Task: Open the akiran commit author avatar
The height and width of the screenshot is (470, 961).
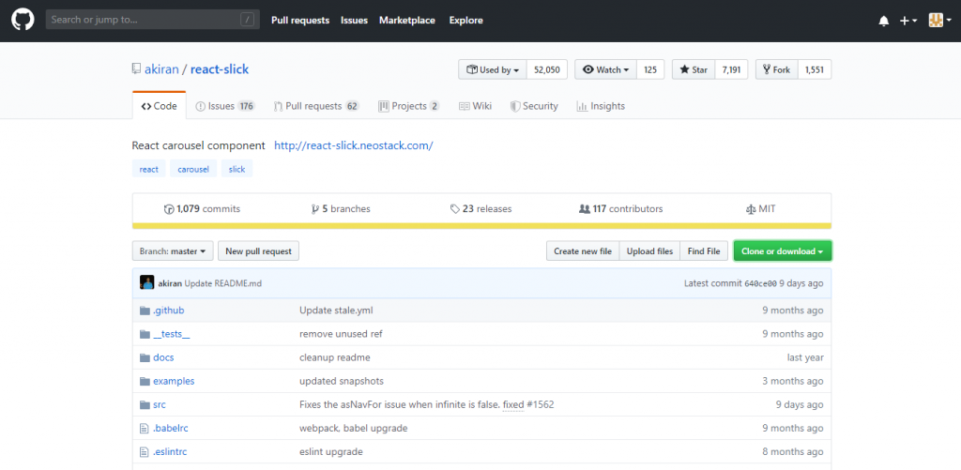Action: (147, 283)
